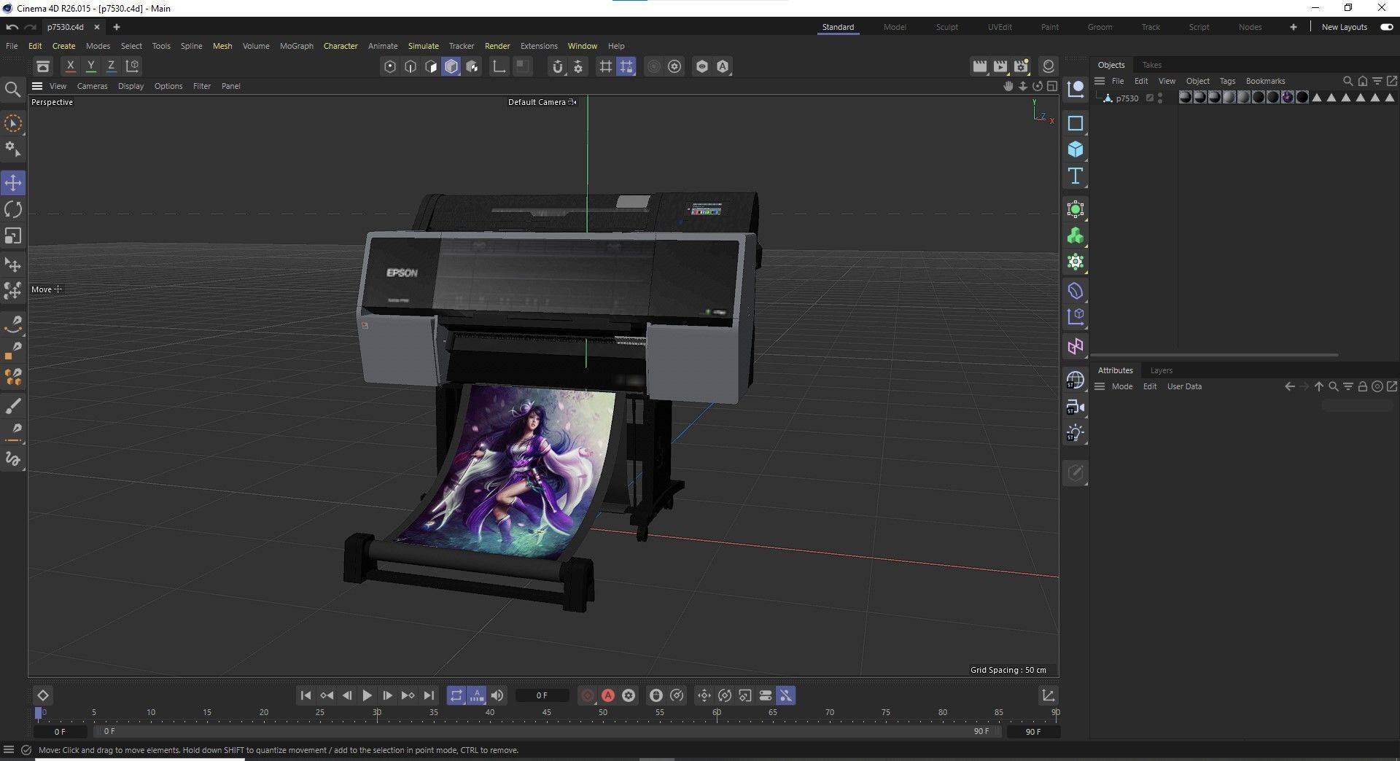Select Polygons mode icon

431,66
